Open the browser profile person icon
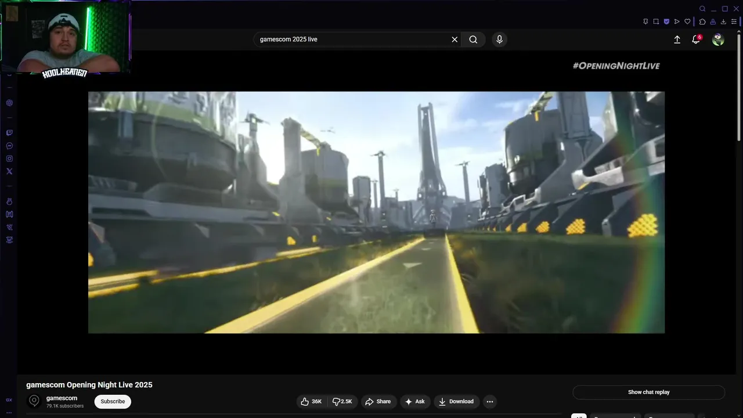This screenshot has height=418, width=743. click(x=713, y=21)
